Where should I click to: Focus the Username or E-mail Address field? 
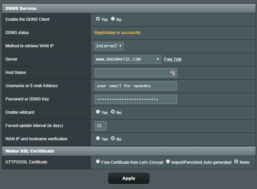[x=136, y=86]
